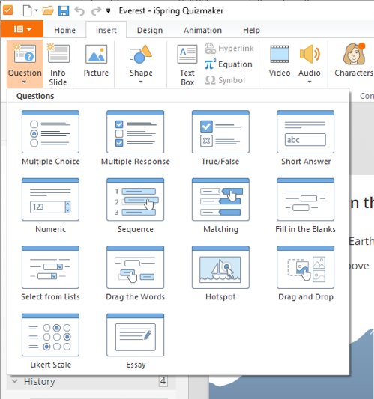Open the Help tab

[x=251, y=30]
